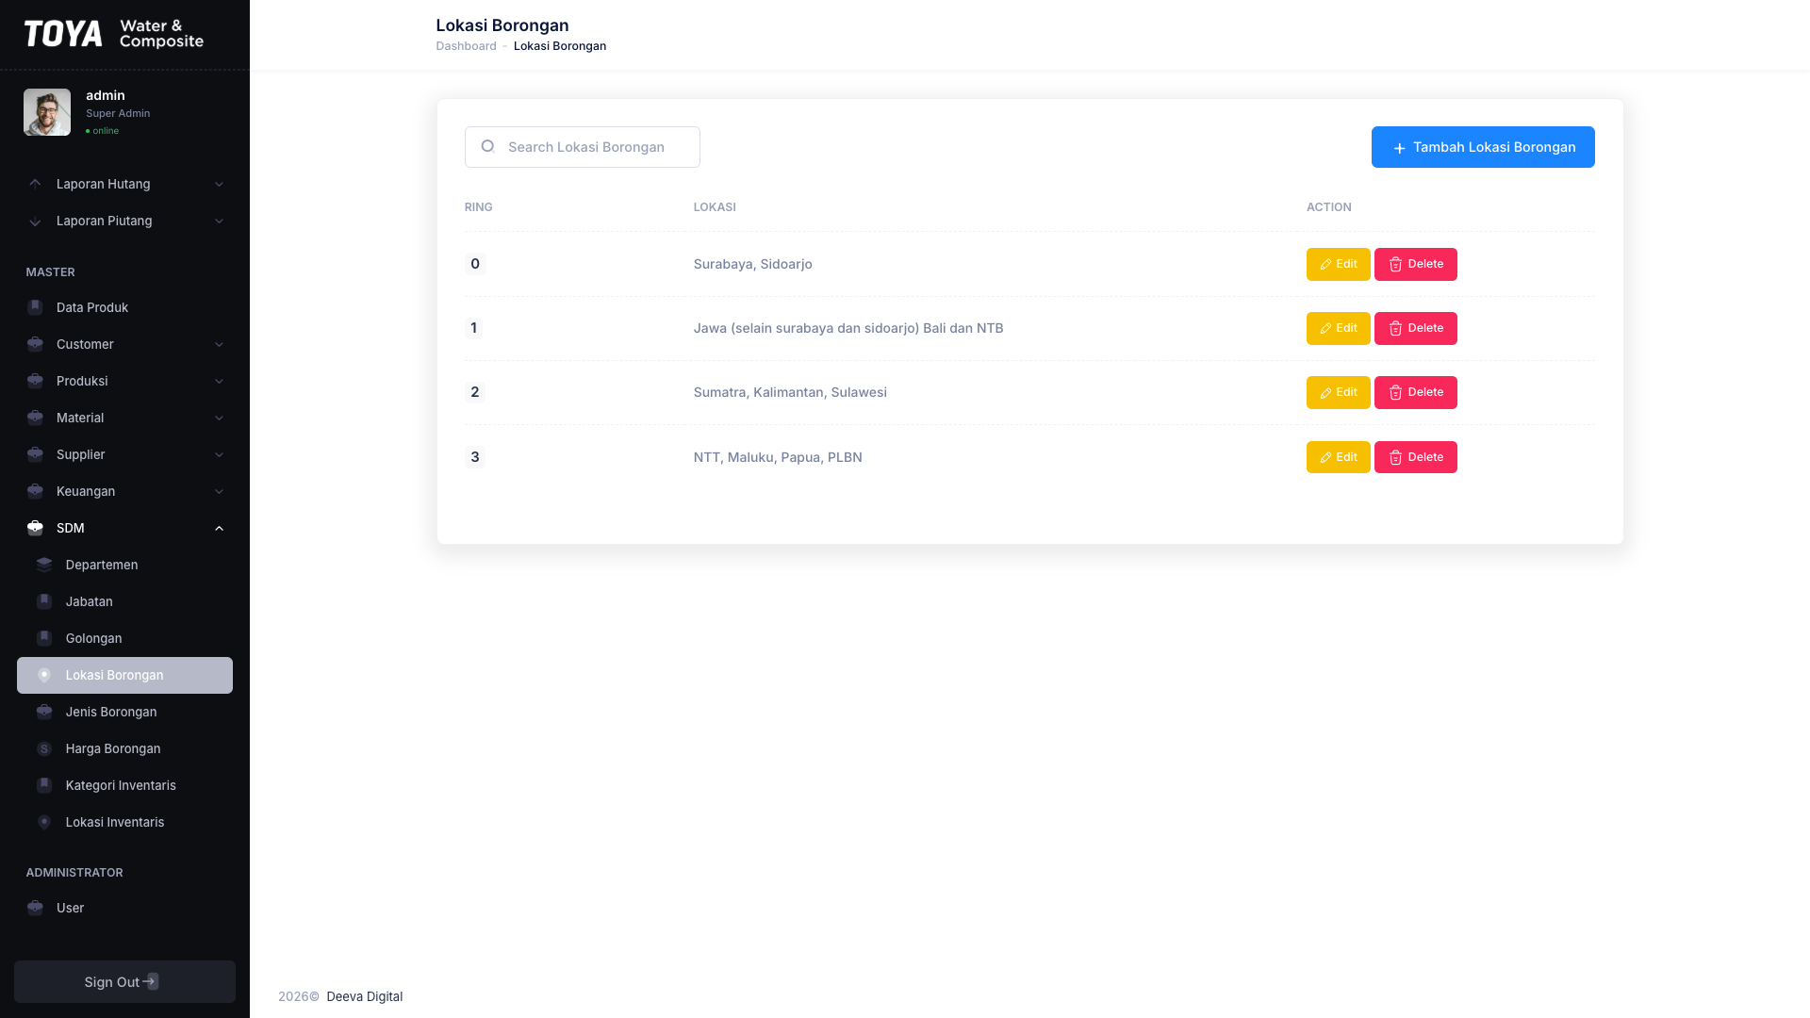This screenshot has height=1018, width=1810.
Task: Click the SDM icon in sidebar
Action: click(35, 528)
